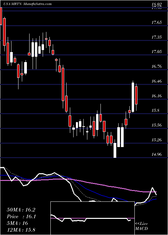The height and width of the screenshot is (235, 168).
Task: Click the Price : 16.1 readout
Action: click(x=21, y=217)
